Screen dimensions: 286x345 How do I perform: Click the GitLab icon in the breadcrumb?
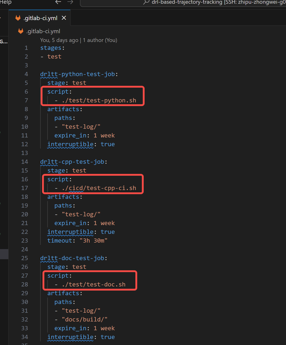coord(21,31)
